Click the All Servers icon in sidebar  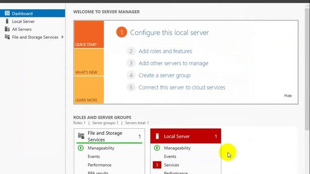click(7, 29)
